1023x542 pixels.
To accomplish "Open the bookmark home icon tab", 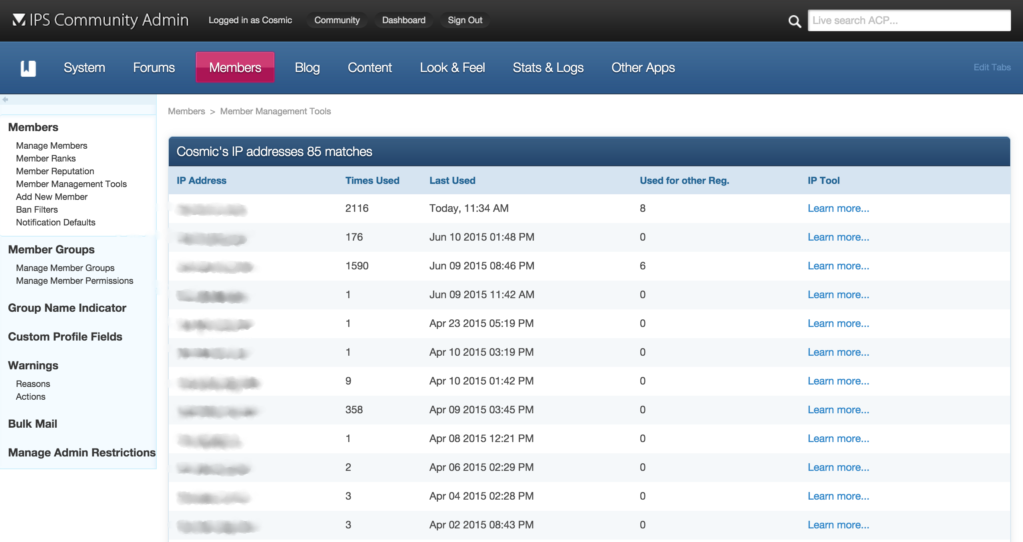I will (28, 68).
